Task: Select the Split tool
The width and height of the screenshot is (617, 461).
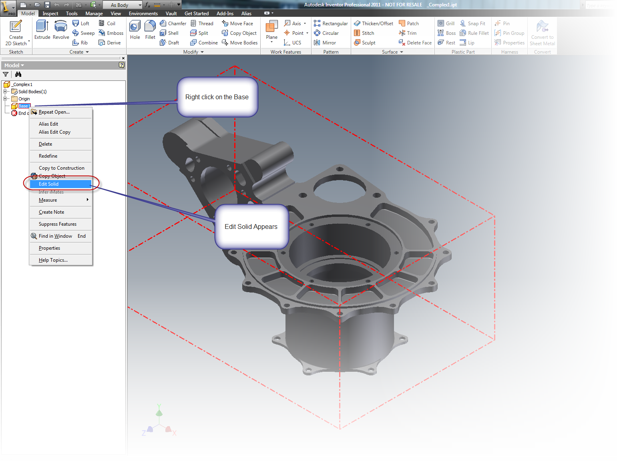Action: 199,33
